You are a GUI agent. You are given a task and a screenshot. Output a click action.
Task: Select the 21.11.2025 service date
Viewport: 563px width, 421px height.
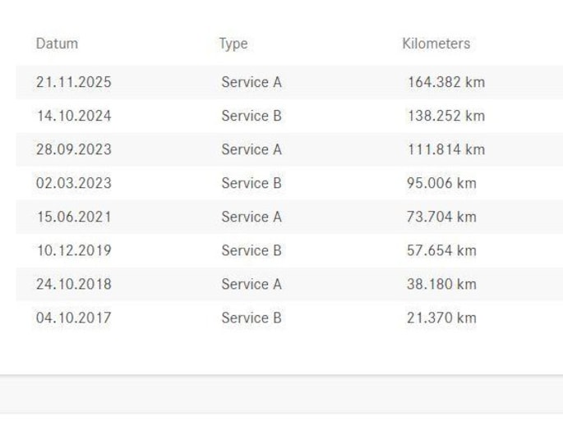(x=73, y=82)
